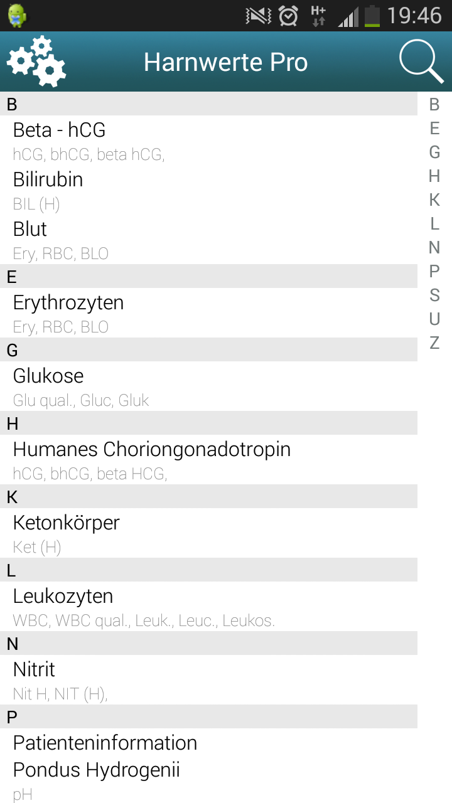Open Patienteninformation entry
The image size is (452, 803).
(208, 742)
